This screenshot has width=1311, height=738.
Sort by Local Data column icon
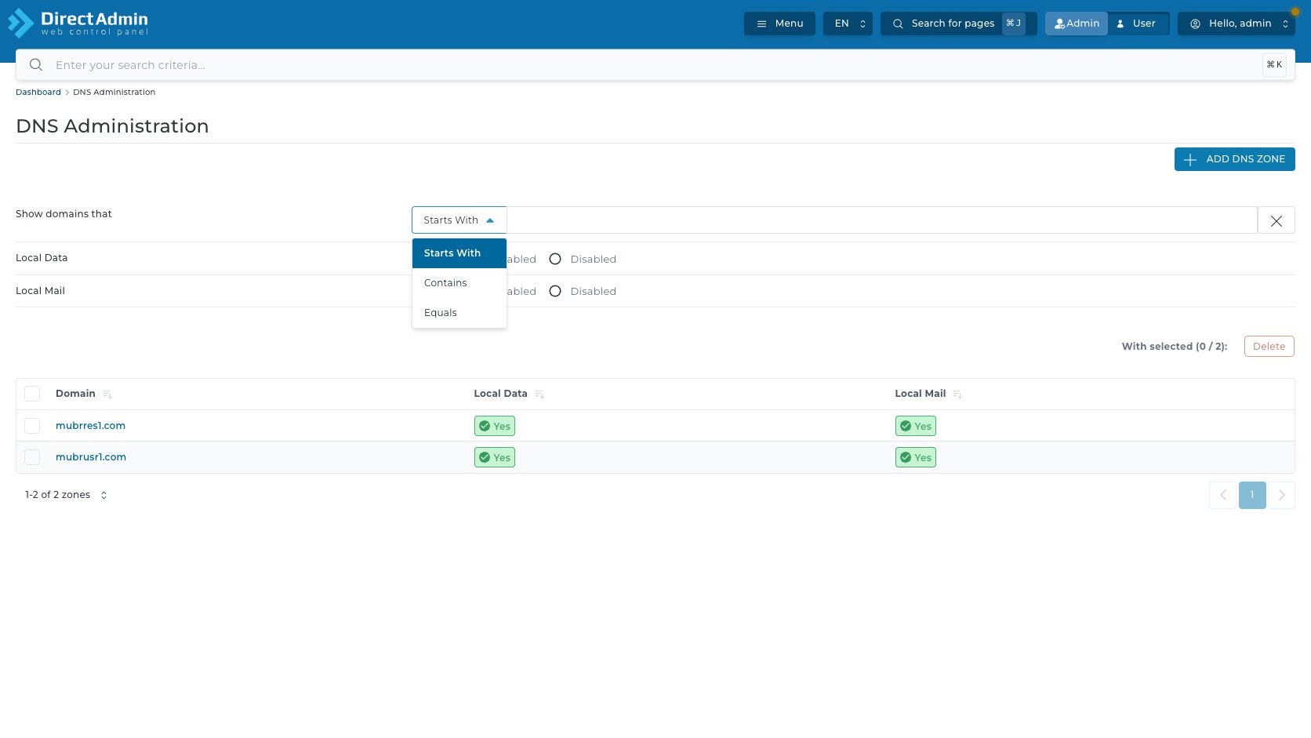[x=539, y=394]
